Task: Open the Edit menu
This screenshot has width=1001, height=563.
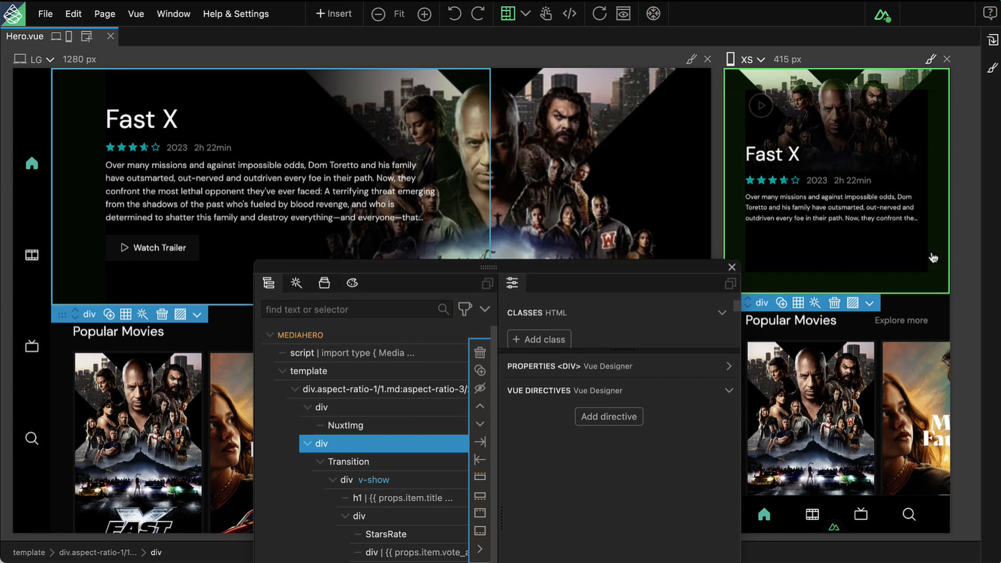Action: [73, 14]
